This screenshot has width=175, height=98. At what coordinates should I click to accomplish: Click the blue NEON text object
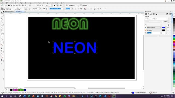75,48
